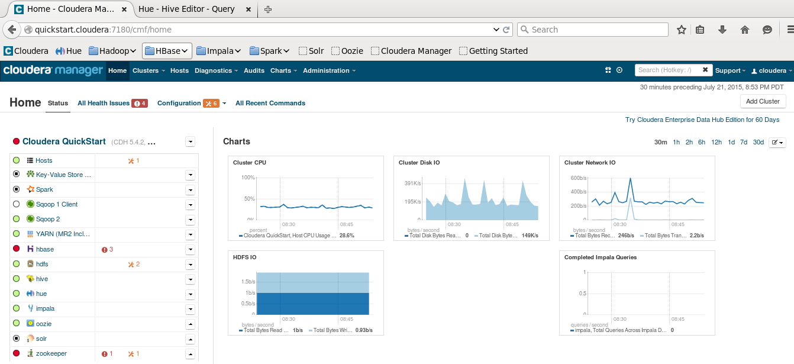Click the hive service bee icon
This screenshot has width=794, height=364.
tap(30, 279)
